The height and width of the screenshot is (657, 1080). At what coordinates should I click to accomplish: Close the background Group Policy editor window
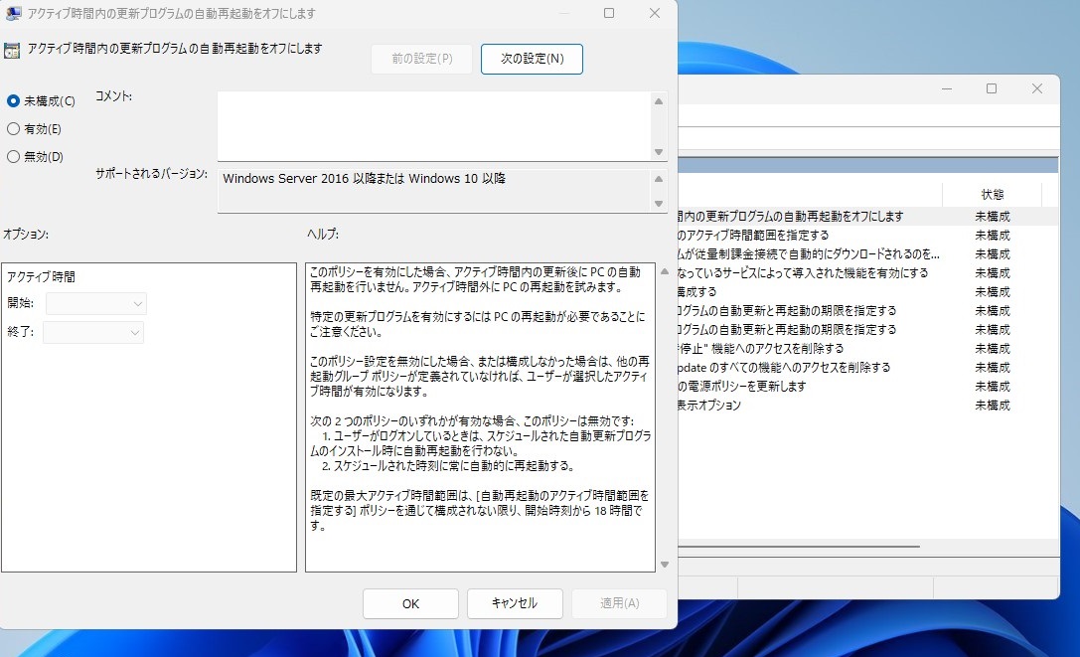click(1037, 88)
